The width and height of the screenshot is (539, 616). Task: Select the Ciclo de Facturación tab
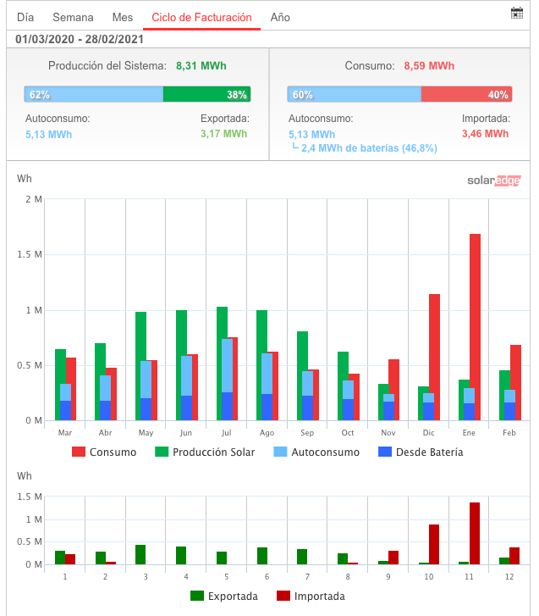click(201, 17)
